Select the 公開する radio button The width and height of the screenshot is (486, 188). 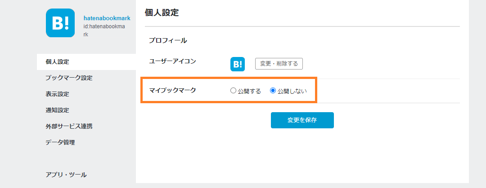pos(233,91)
